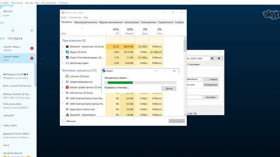
Task: Click the Расширенные button in Bandicam
Action: (210, 85)
